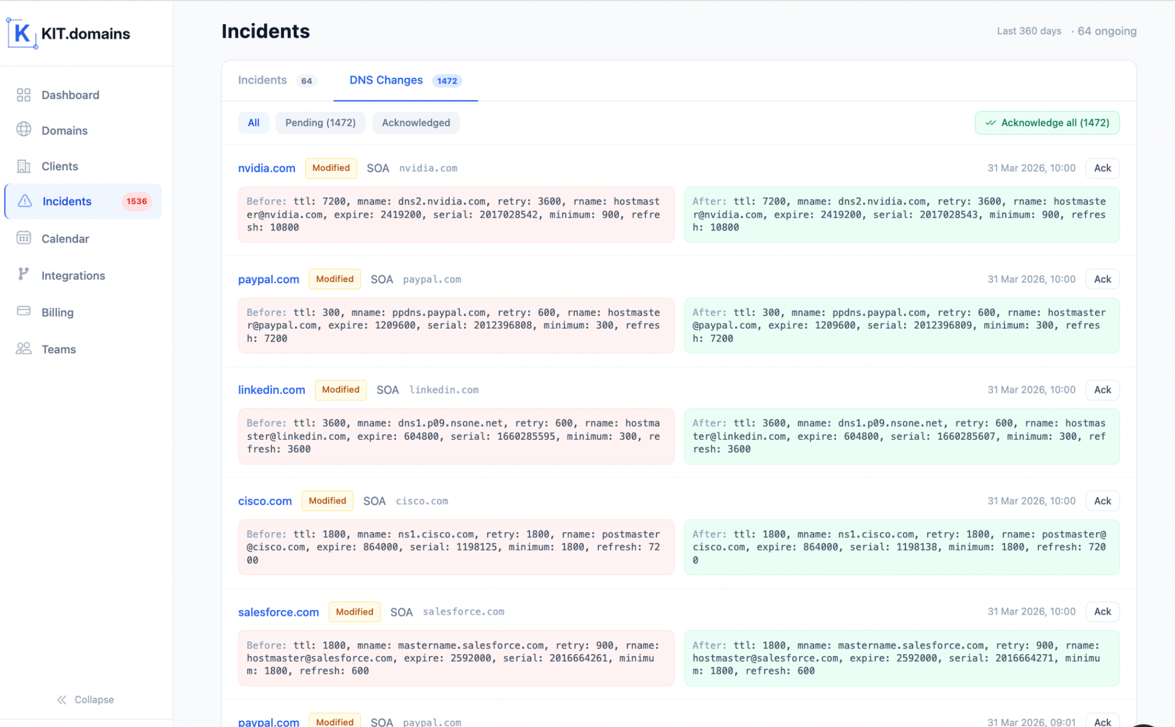
Task: Open the linkedin.com domain link
Action: pyautogui.click(x=271, y=389)
